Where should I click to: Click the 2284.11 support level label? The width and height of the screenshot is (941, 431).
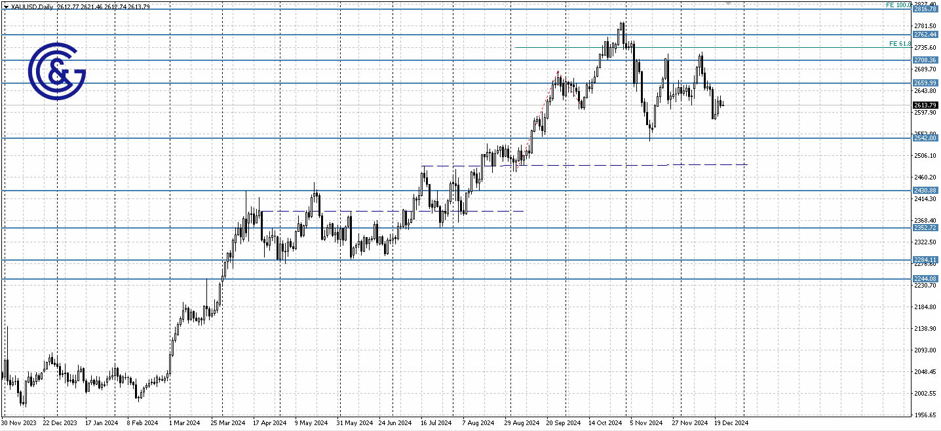click(924, 259)
